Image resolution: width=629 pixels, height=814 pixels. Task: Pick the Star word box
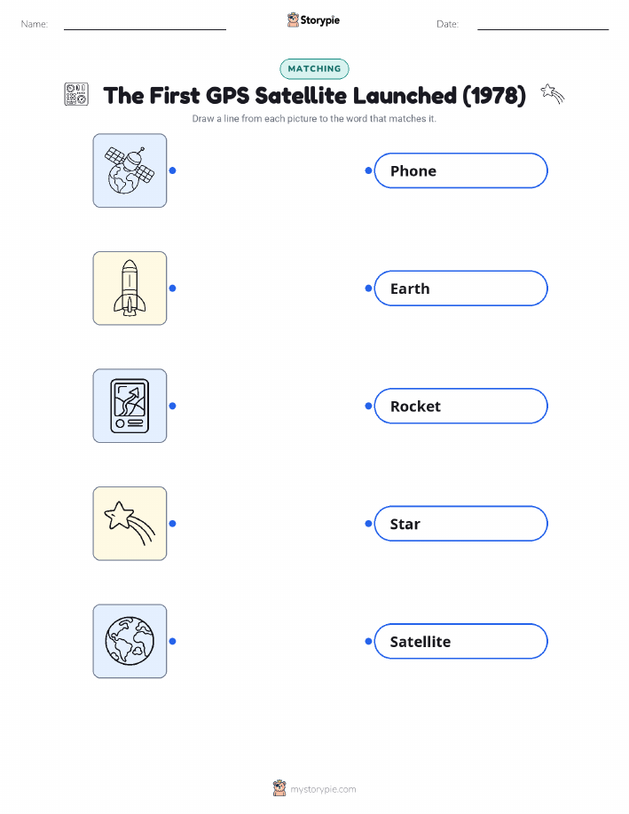pyautogui.click(x=460, y=524)
